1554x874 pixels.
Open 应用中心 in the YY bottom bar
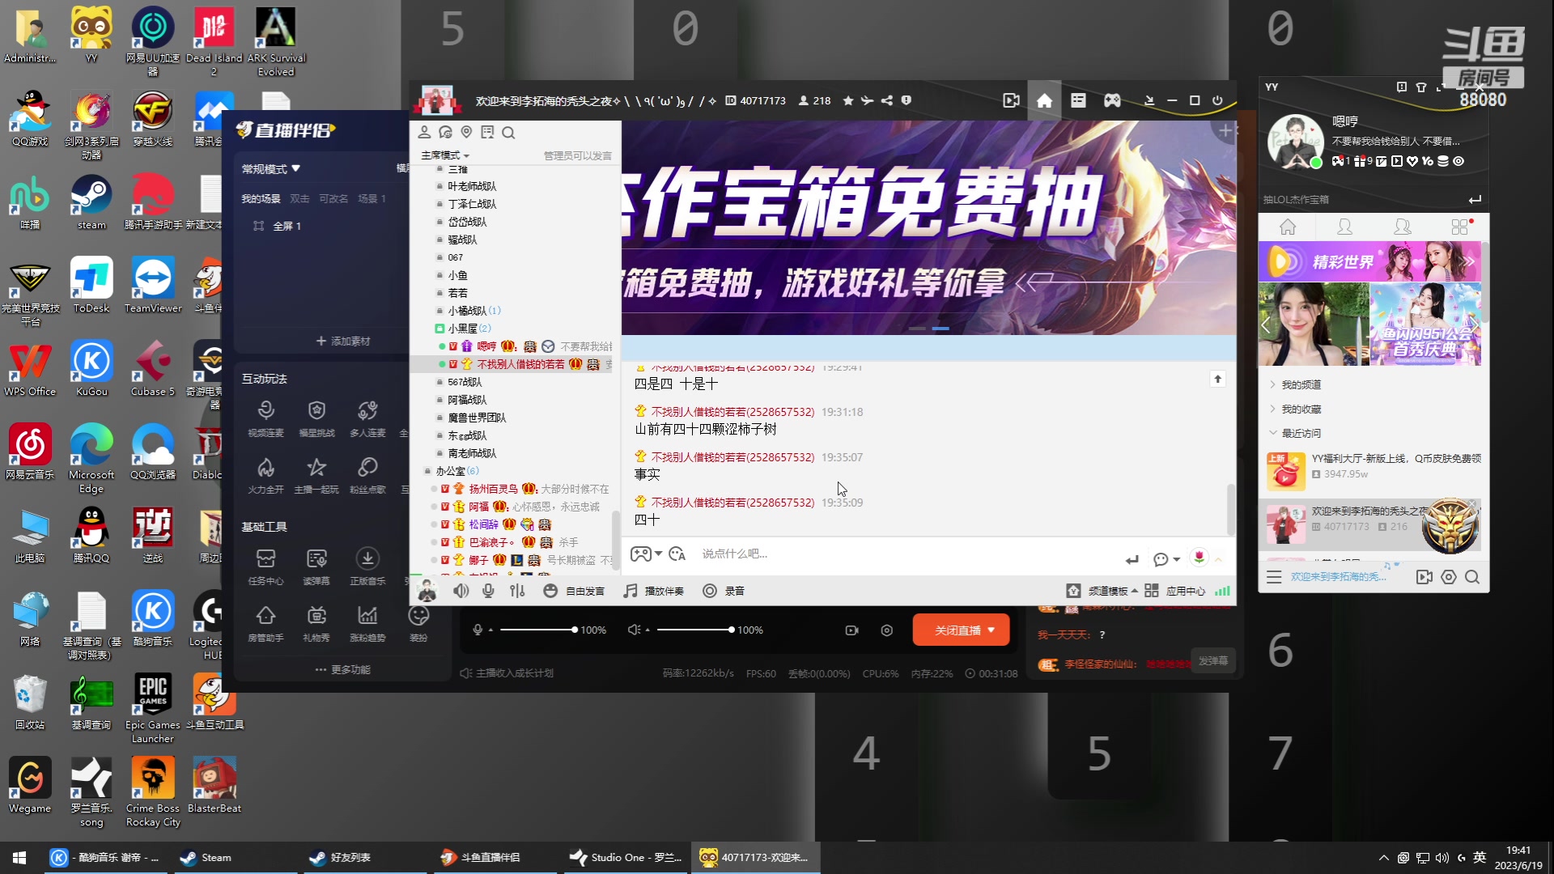[x=1186, y=591]
